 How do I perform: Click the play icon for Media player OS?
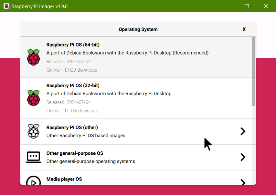point(33,181)
